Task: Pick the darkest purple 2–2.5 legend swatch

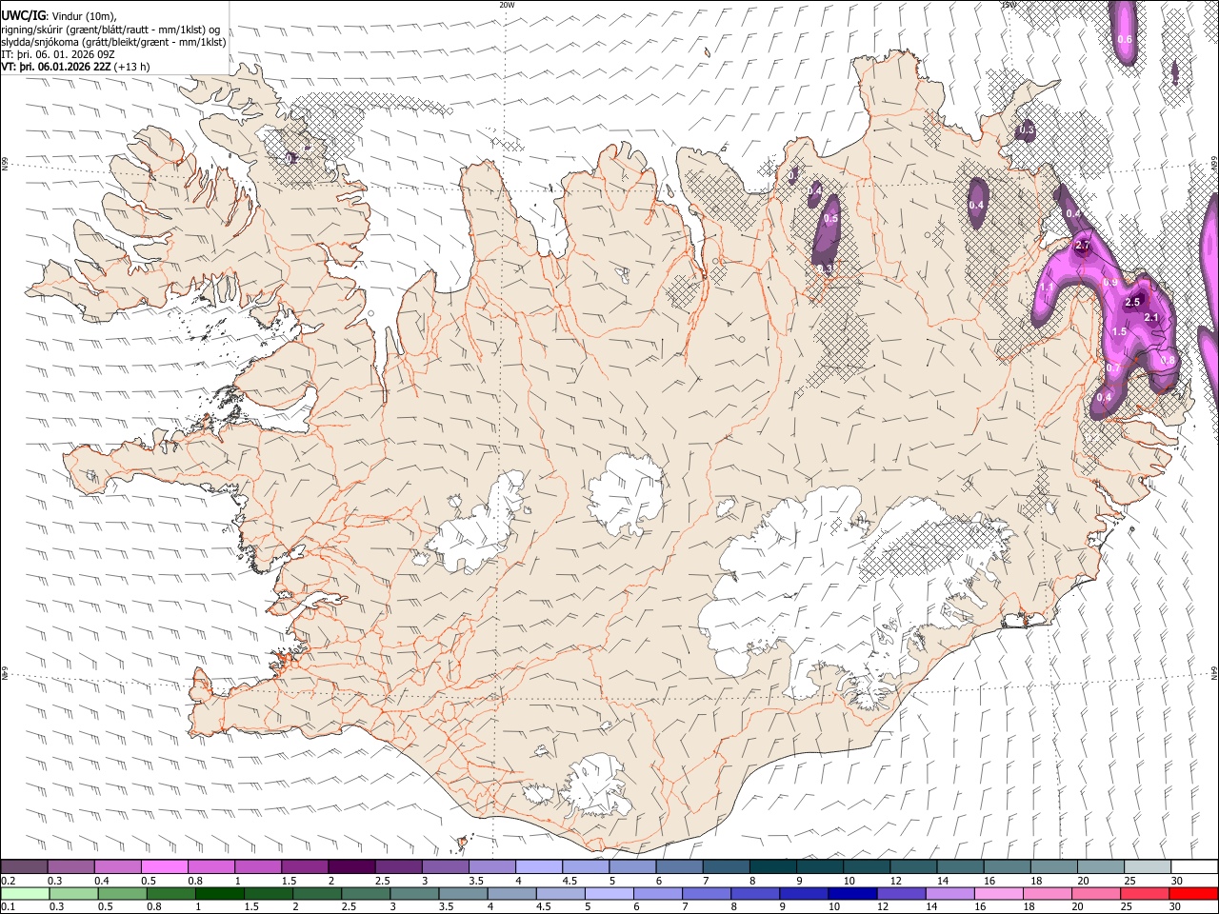Action: pos(350,867)
